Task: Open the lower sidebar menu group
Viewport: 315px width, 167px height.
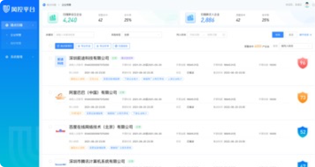Action: click(19, 57)
